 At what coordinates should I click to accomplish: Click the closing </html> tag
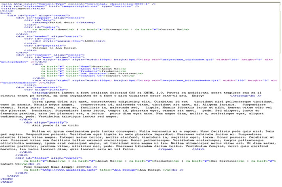6,182
